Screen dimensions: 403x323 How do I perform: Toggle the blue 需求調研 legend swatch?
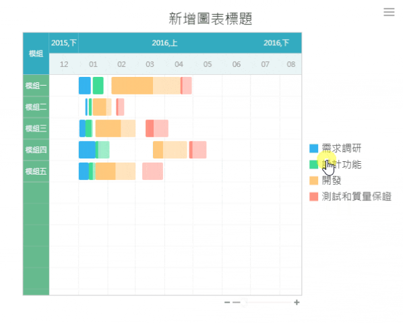pyautogui.click(x=313, y=148)
